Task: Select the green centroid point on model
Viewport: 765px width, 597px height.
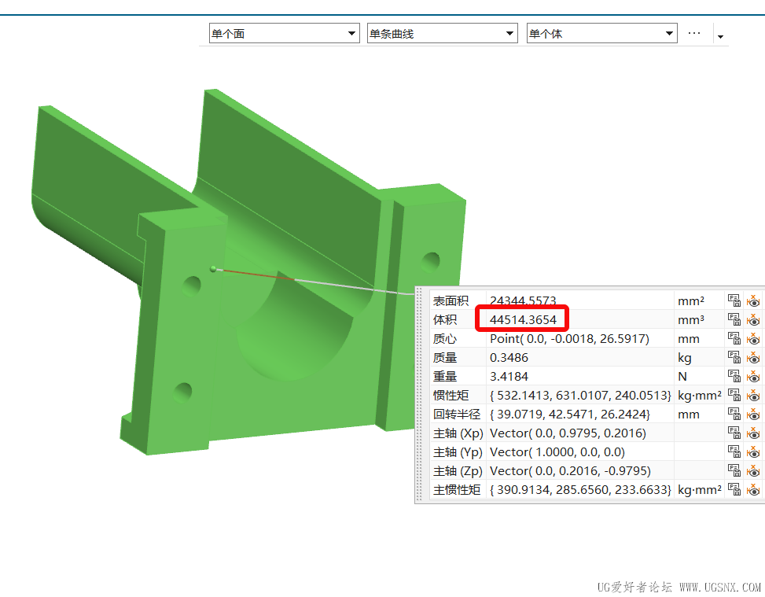Action: [x=213, y=268]
